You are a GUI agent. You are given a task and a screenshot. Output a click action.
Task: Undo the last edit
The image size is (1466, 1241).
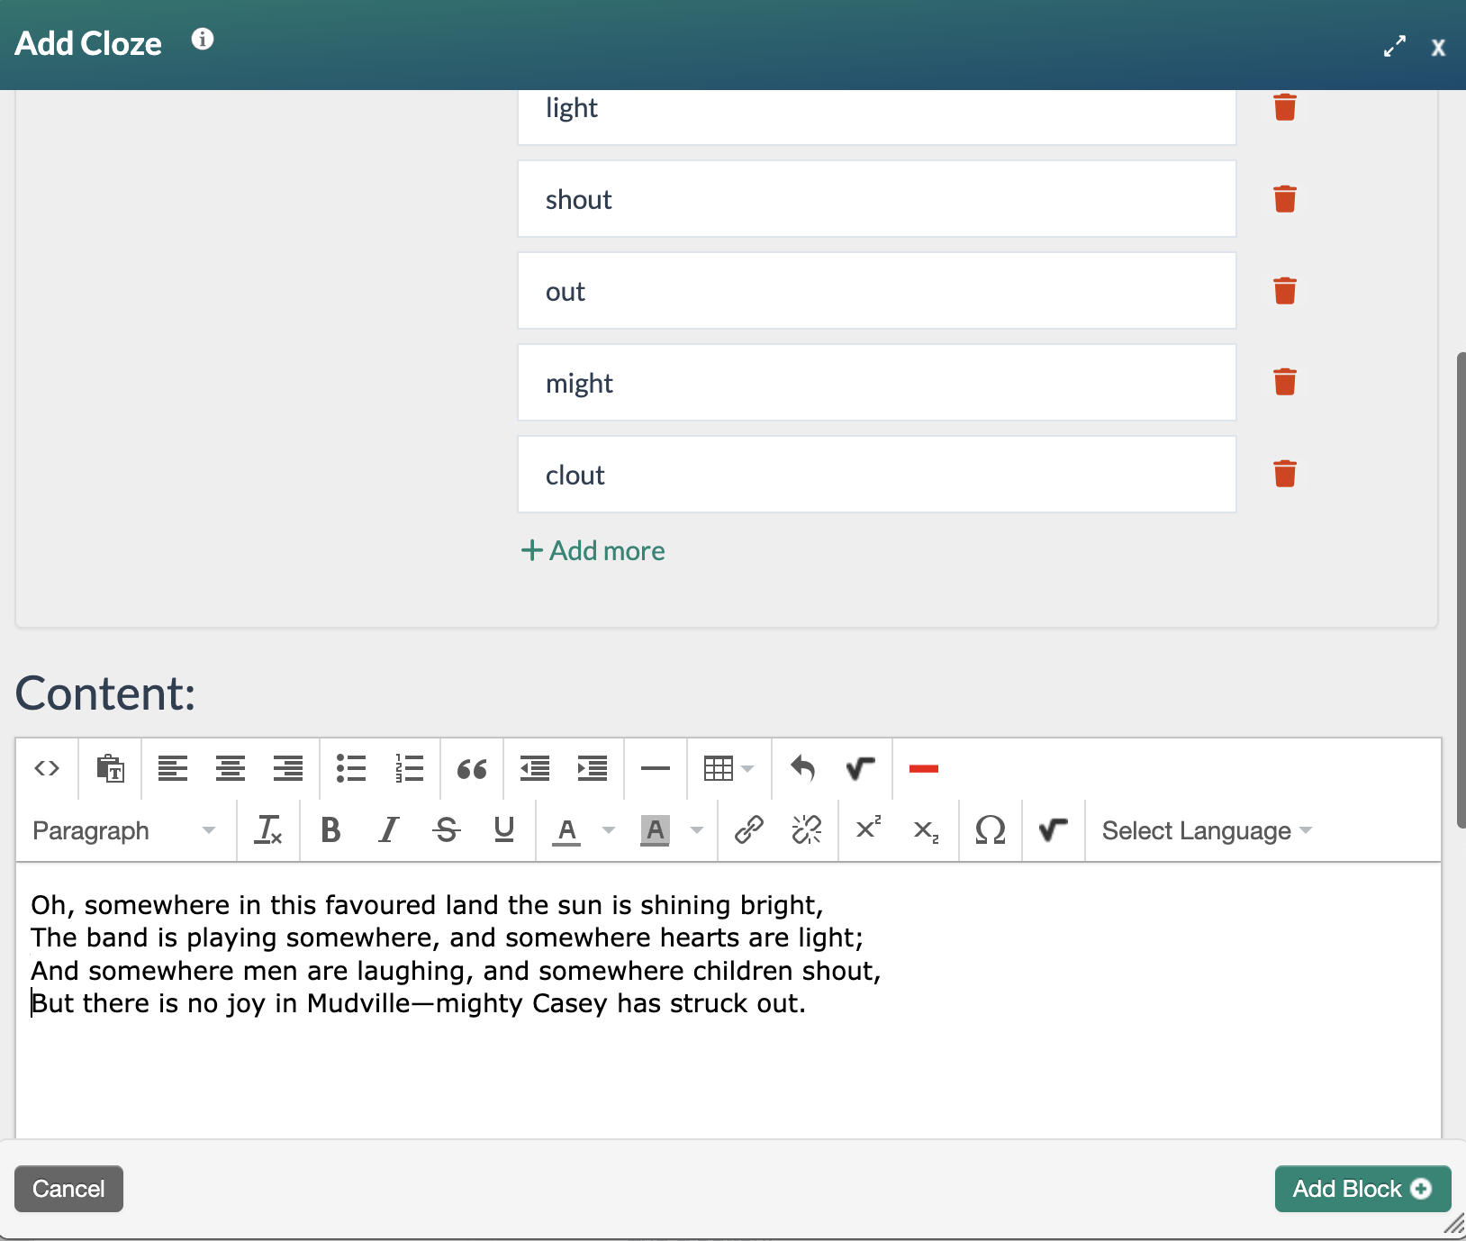point(803,768)
